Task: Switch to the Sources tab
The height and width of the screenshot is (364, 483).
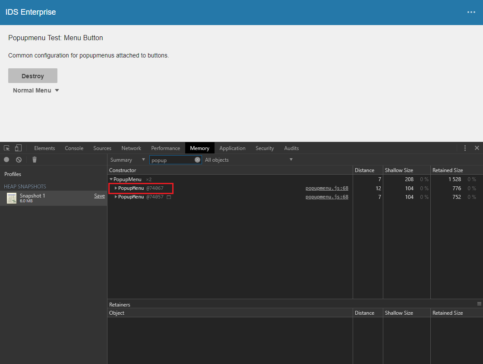Action: pyautogui.click(x=102, y=148)
